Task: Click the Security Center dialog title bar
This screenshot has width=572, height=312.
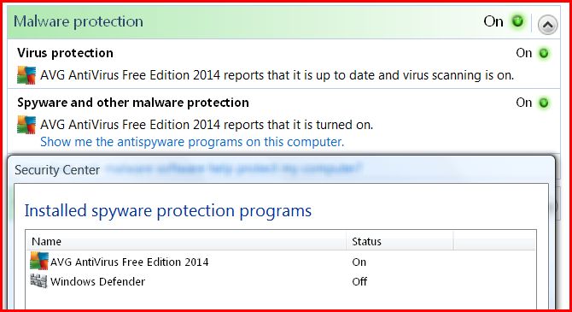Action: pyautogui.click(x=281, y=170)
